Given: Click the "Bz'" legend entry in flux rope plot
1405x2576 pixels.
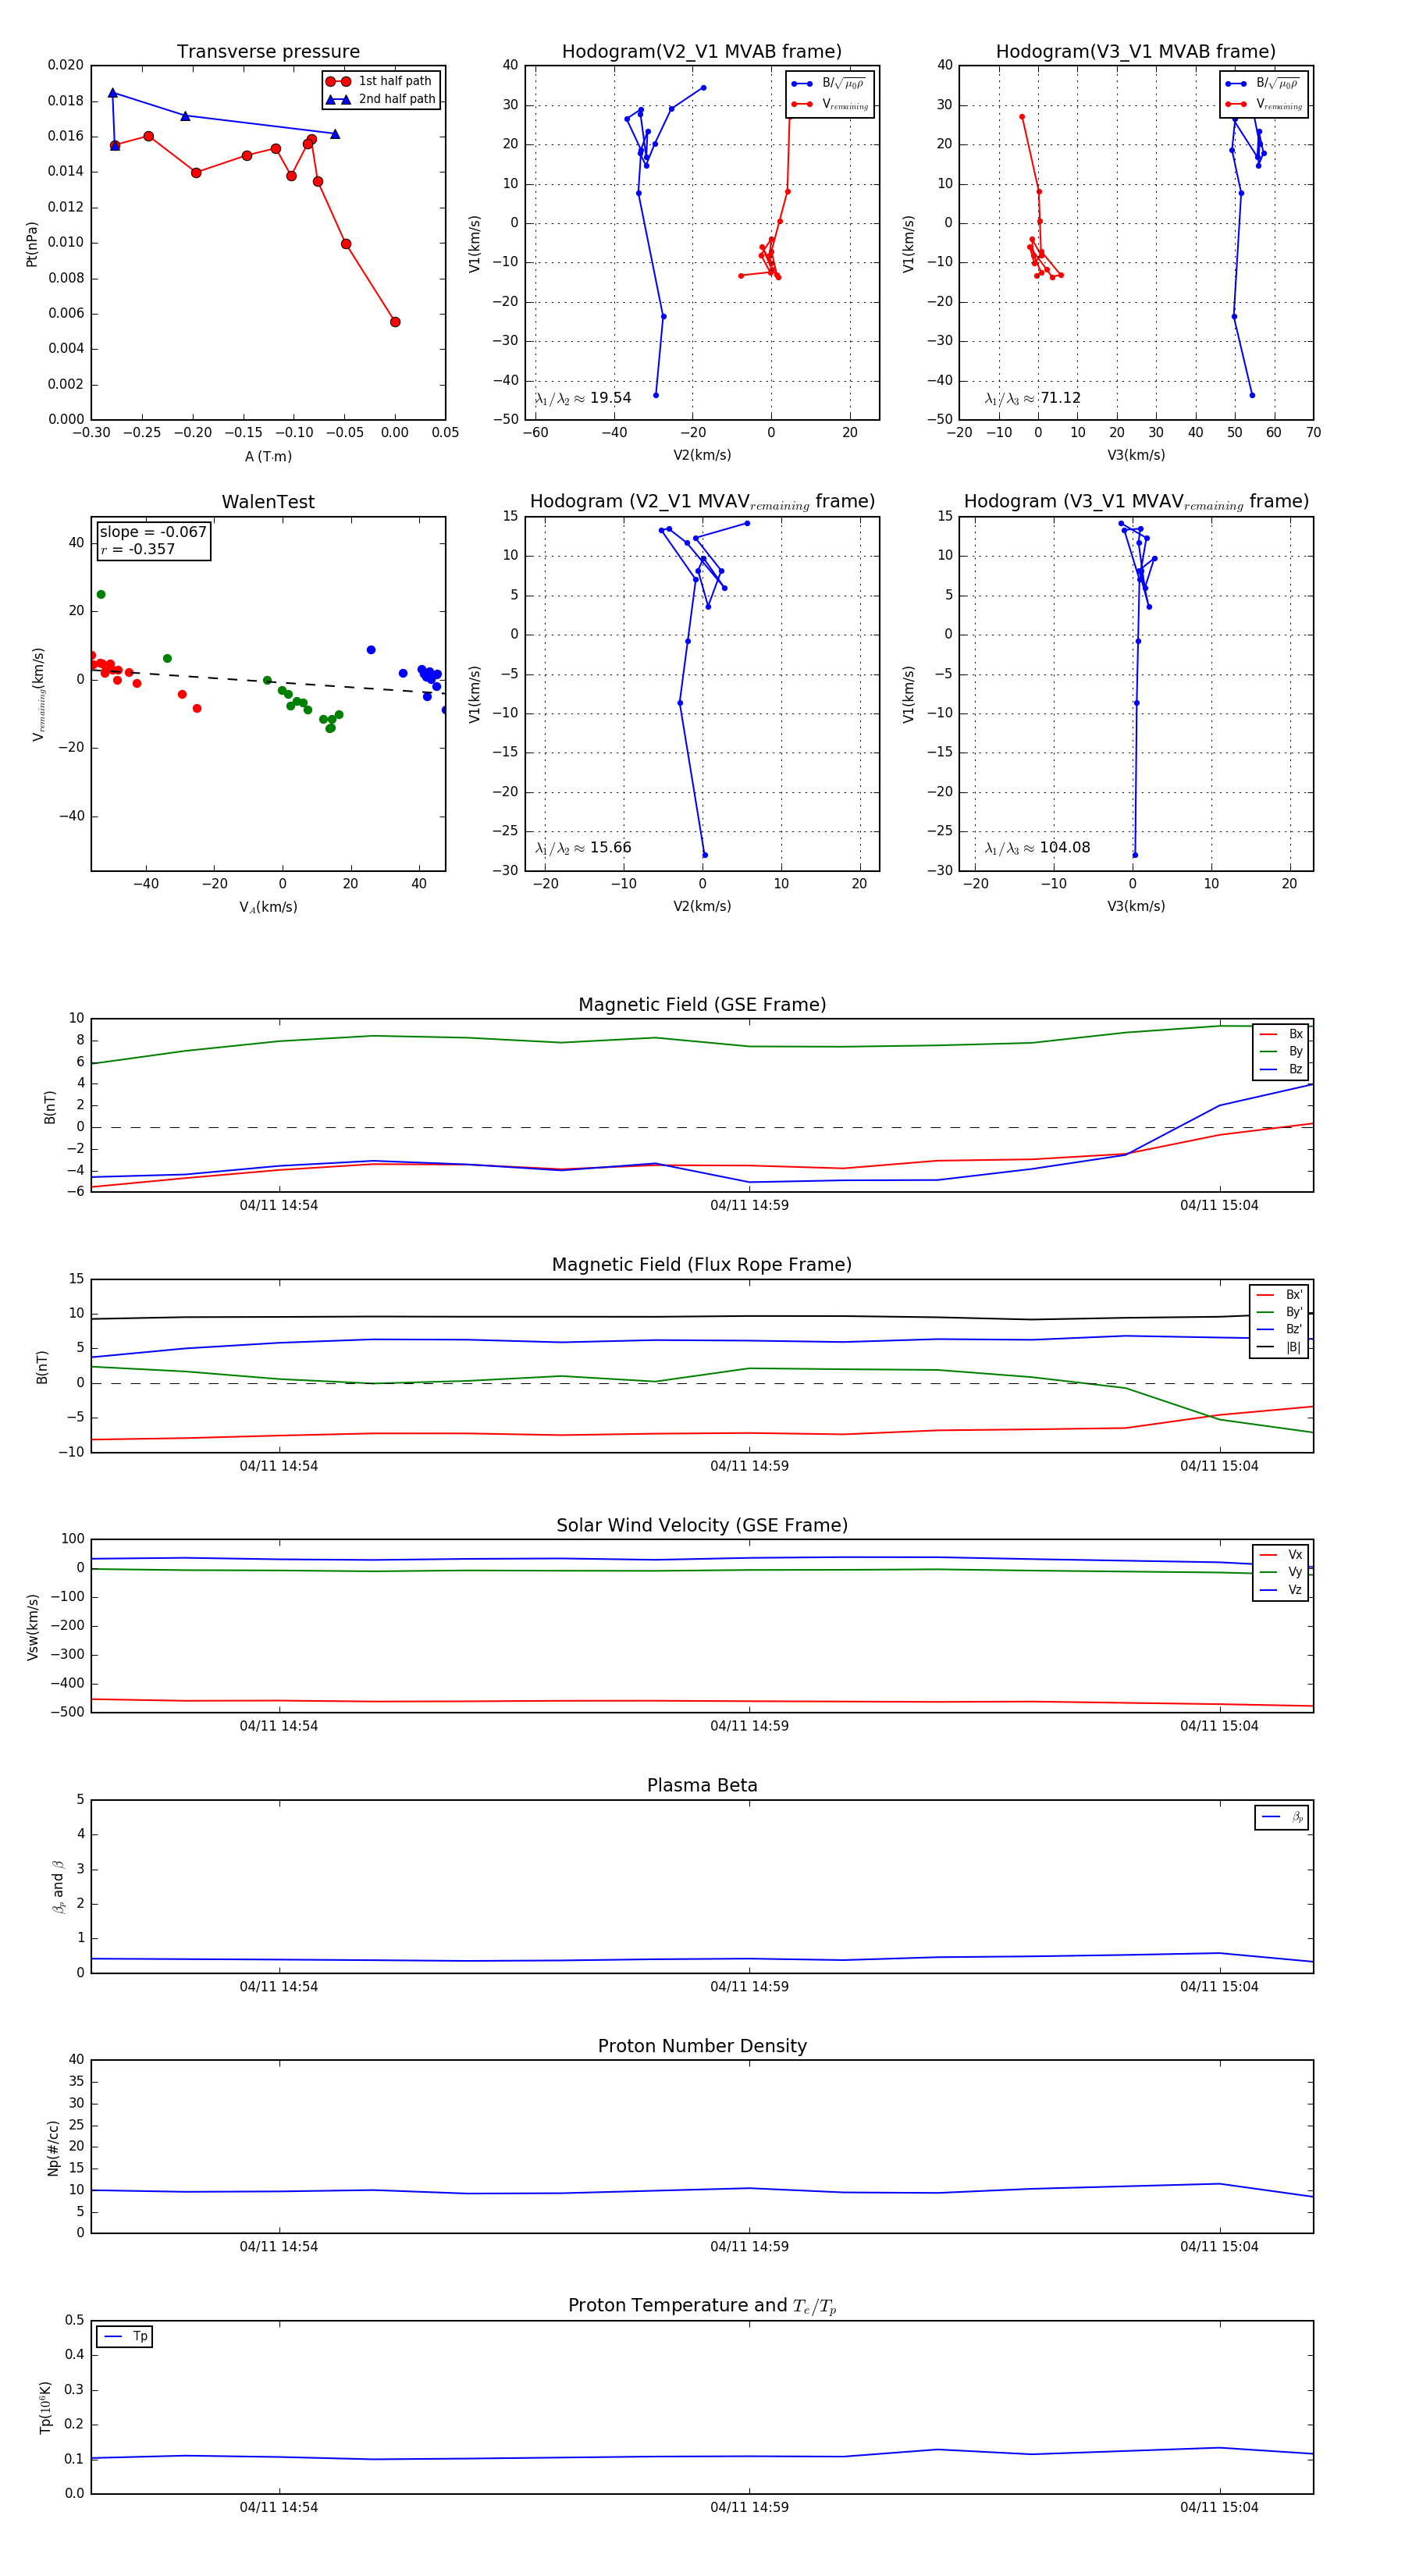Looking at the screenshot, I should point(1280,1329).
